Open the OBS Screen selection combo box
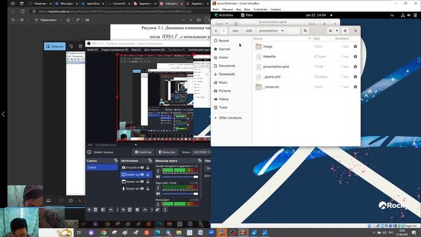The image size is (421, 237). pos(202,152)
